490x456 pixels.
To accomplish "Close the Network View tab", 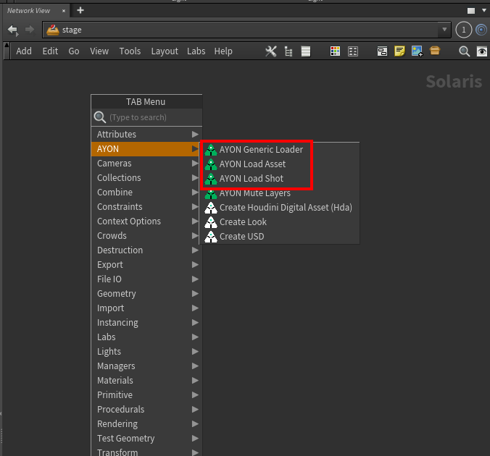I will 64,11.
